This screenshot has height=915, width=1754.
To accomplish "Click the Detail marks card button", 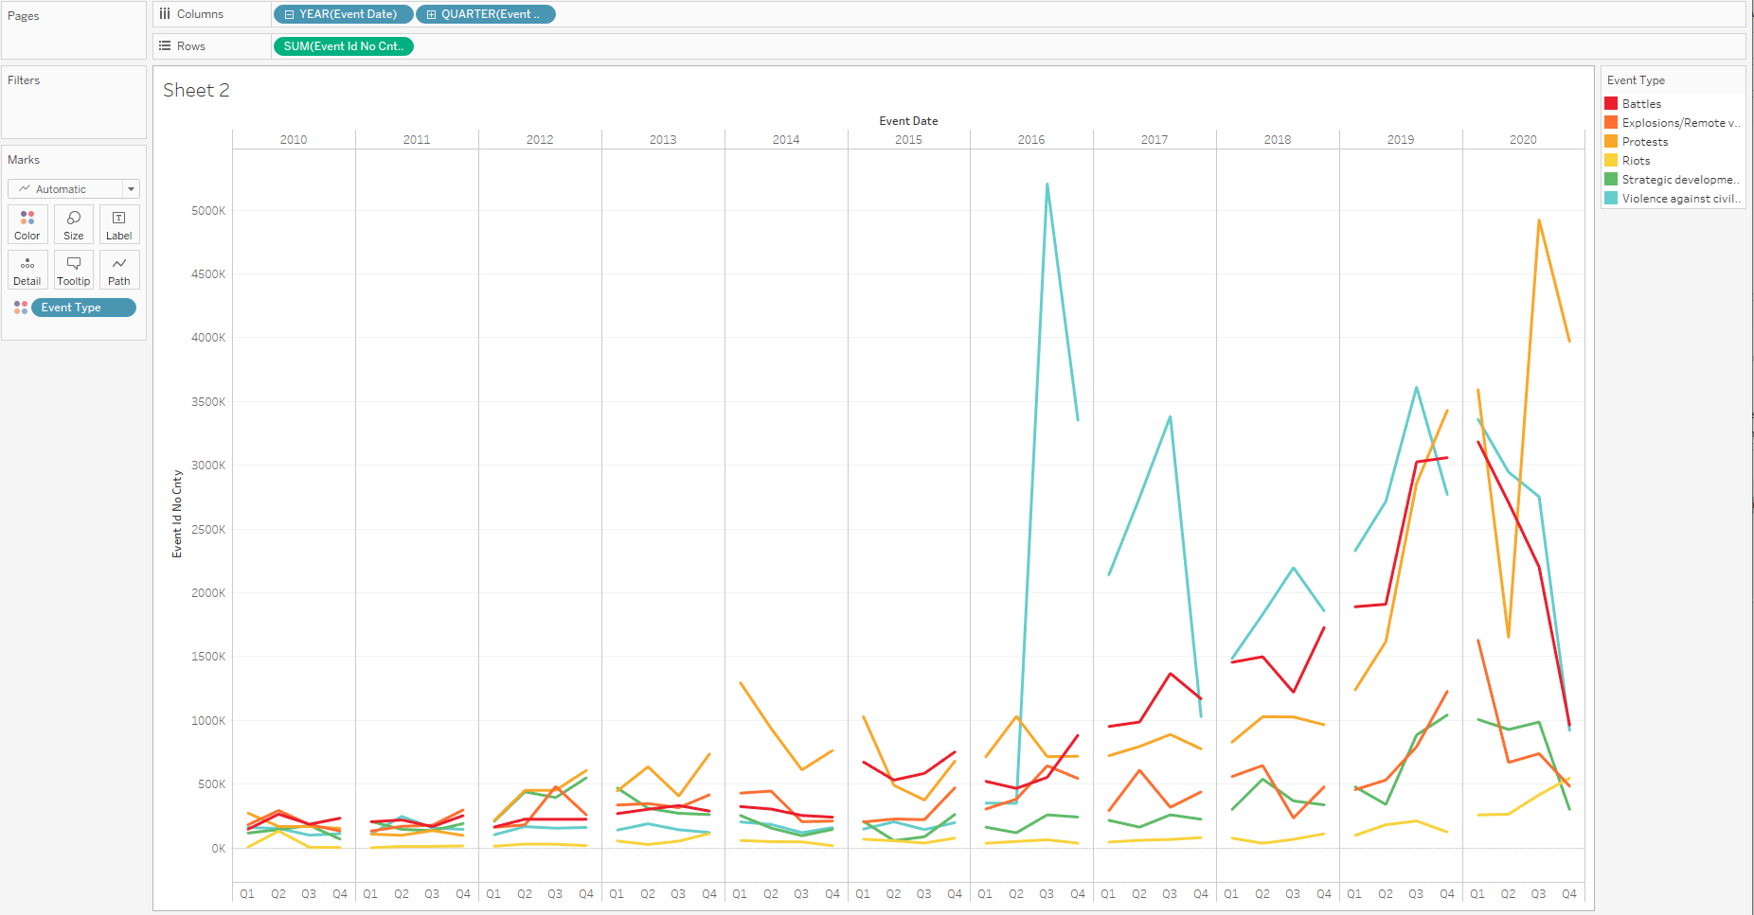I will (x=27, y=270).
